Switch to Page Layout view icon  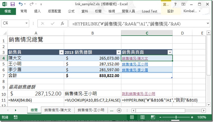tap(142, 117)
